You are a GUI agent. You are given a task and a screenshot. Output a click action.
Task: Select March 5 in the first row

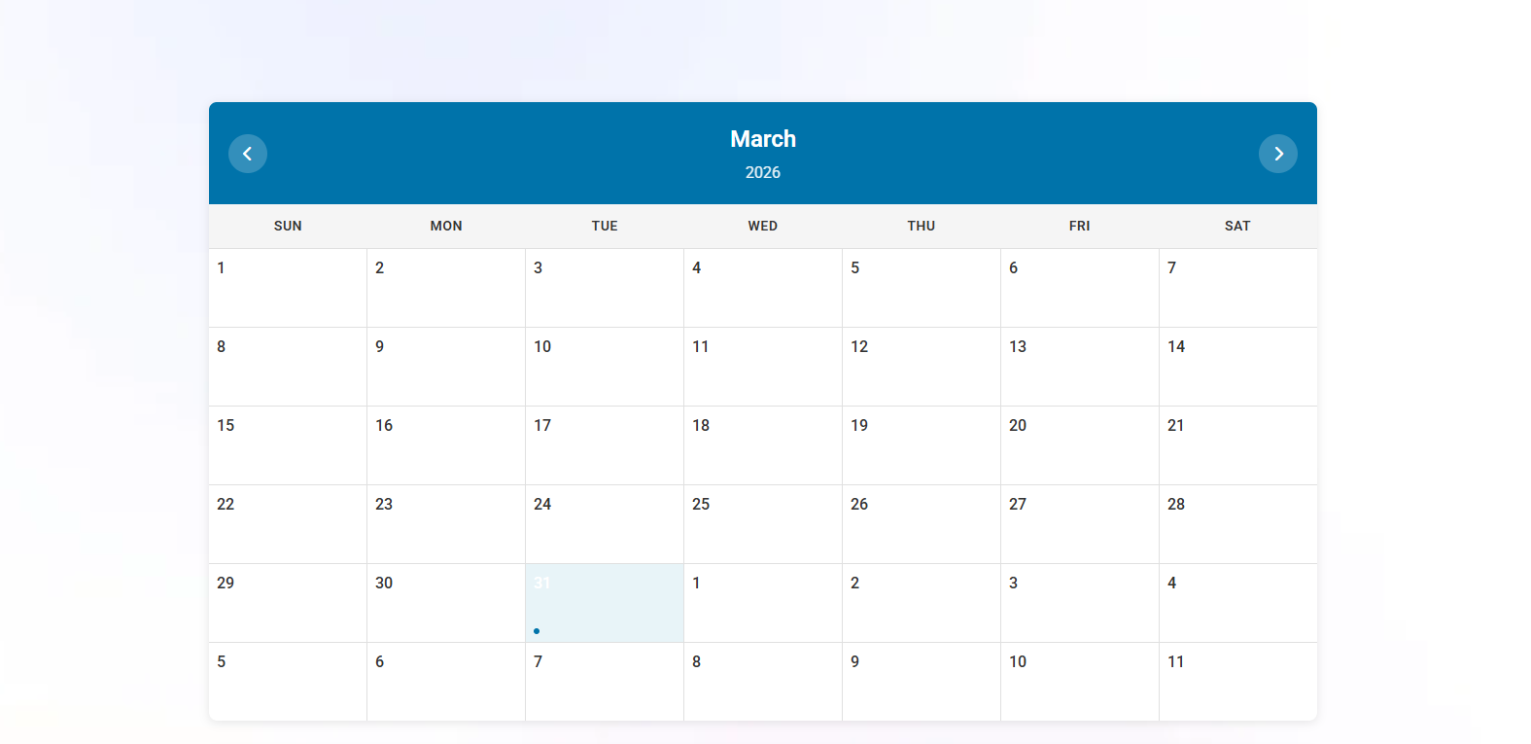(x=922, y=288)
